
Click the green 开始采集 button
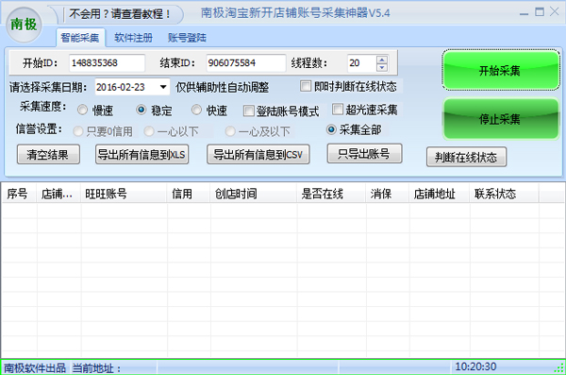(501, 70)
